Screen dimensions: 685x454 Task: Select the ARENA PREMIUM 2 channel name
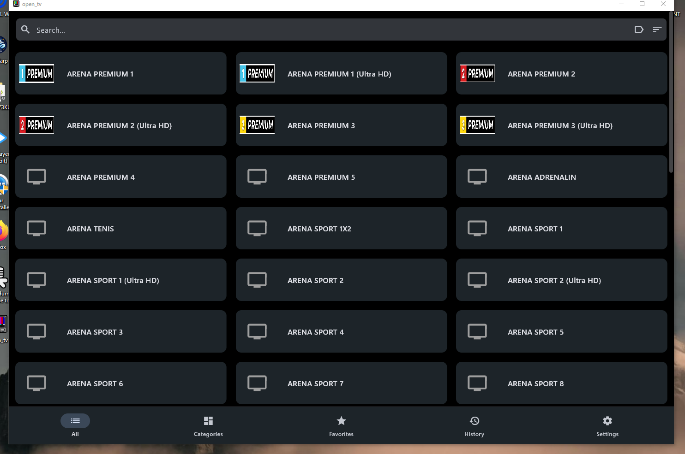tap(541, 74)
